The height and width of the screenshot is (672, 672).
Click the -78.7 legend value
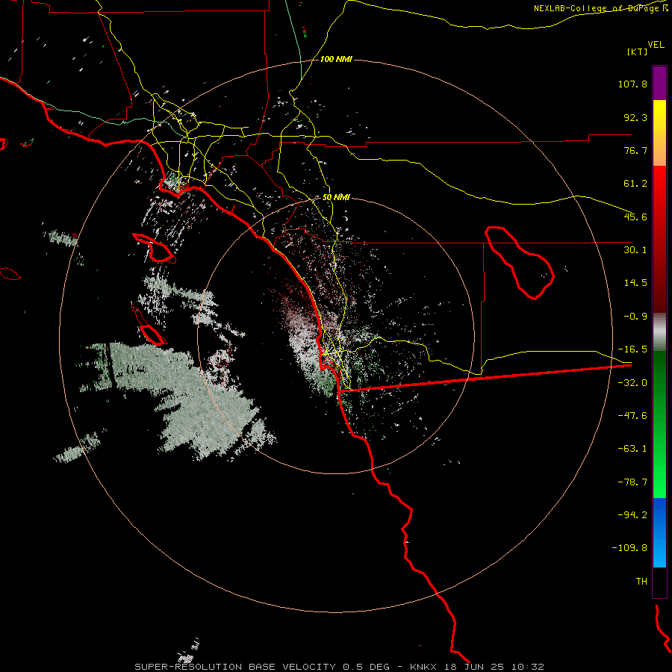pos(632,482)
